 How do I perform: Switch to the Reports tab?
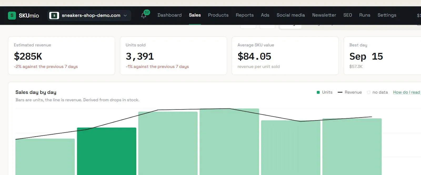[x=245, y=15]
